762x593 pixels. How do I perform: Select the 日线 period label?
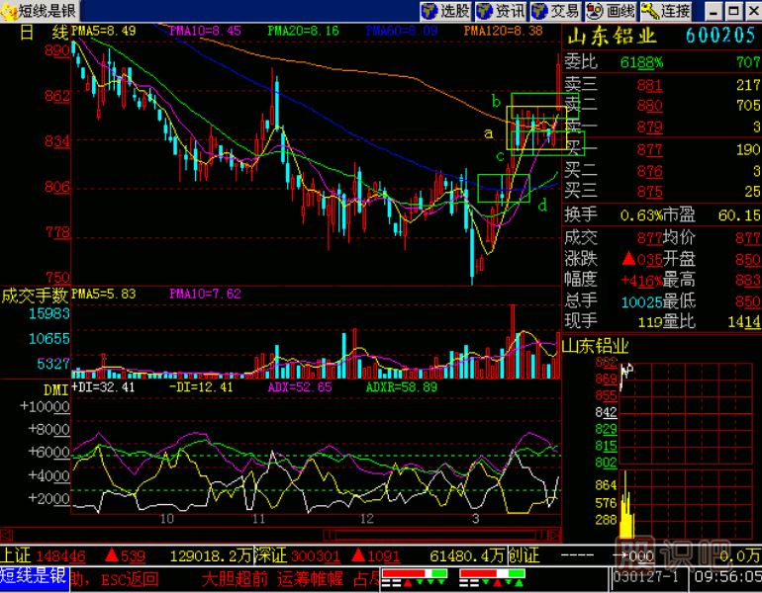(x=42, y=31)
